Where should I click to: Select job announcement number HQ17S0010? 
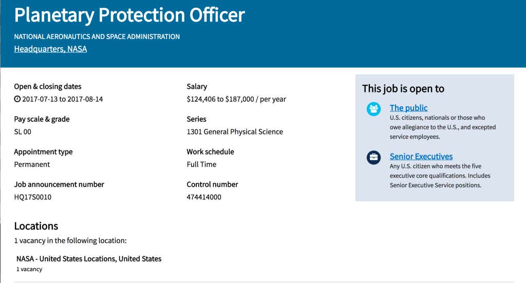pyautogui.click(x=32, y=197)
